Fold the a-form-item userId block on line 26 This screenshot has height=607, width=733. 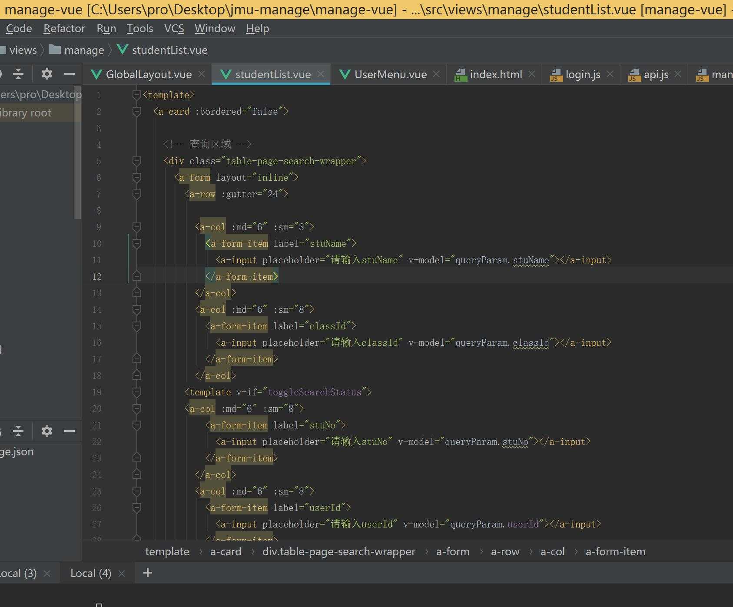tap(136, 507)
